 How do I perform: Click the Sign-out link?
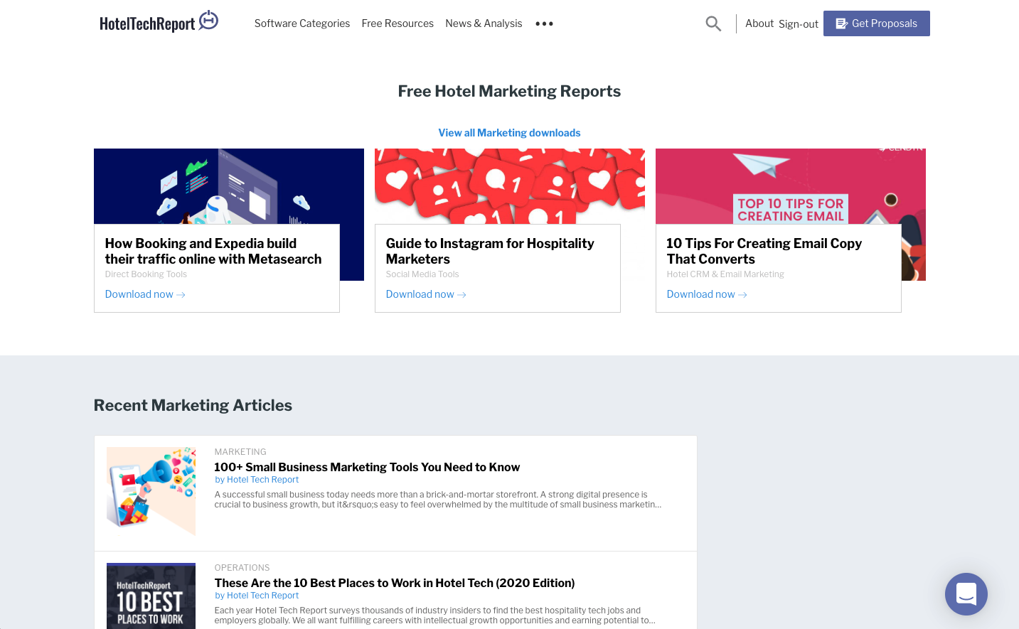(x=799, y=24)
